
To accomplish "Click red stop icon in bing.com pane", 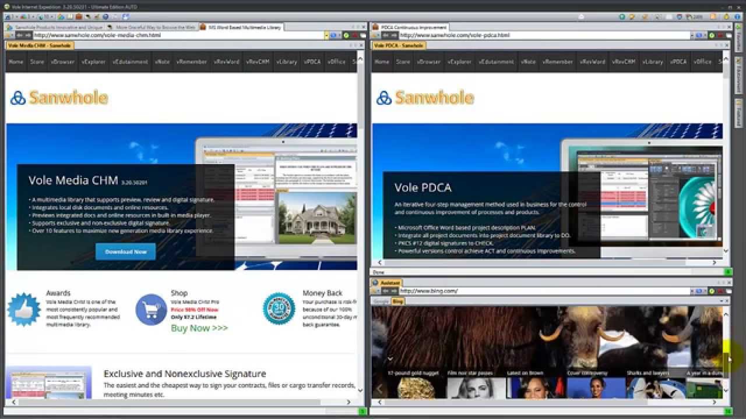I will [x=720, y=291].
